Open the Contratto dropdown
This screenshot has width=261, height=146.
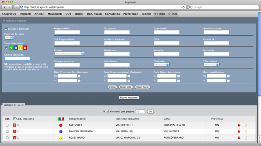pyautogui.click(x=161, y=65)
